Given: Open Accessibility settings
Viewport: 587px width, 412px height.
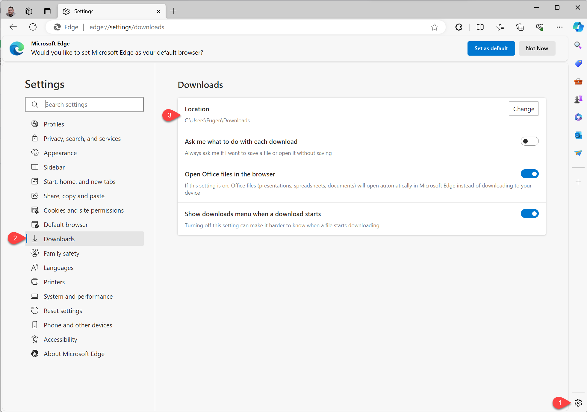Looking at the screenshot, I should point(84,339).
